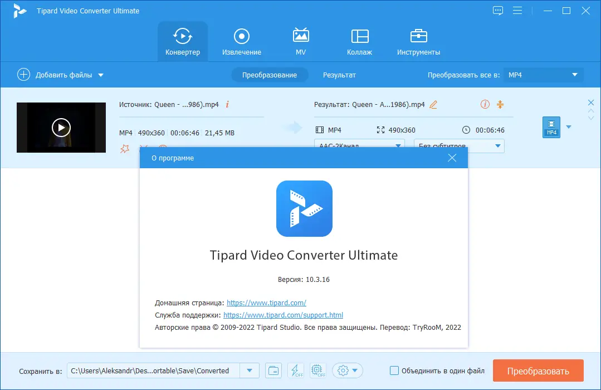The image size is (601, 390).
Task: Open Преобразовать все в MP4 dropdown
Action: click(x=543, y=75)
